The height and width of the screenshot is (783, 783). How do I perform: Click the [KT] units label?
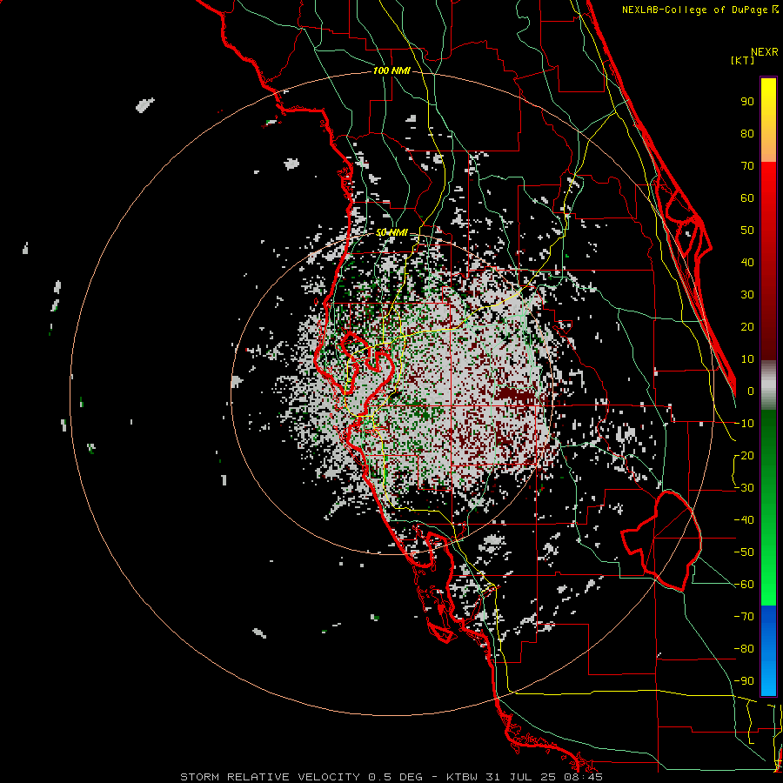pyautogui.click(x=743, y=60)
